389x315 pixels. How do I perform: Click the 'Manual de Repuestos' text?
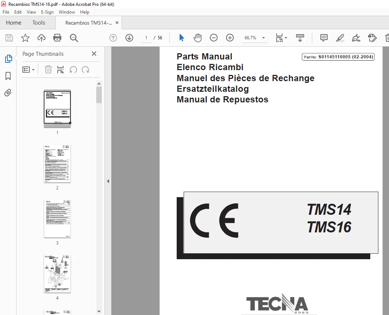[223, 99]
